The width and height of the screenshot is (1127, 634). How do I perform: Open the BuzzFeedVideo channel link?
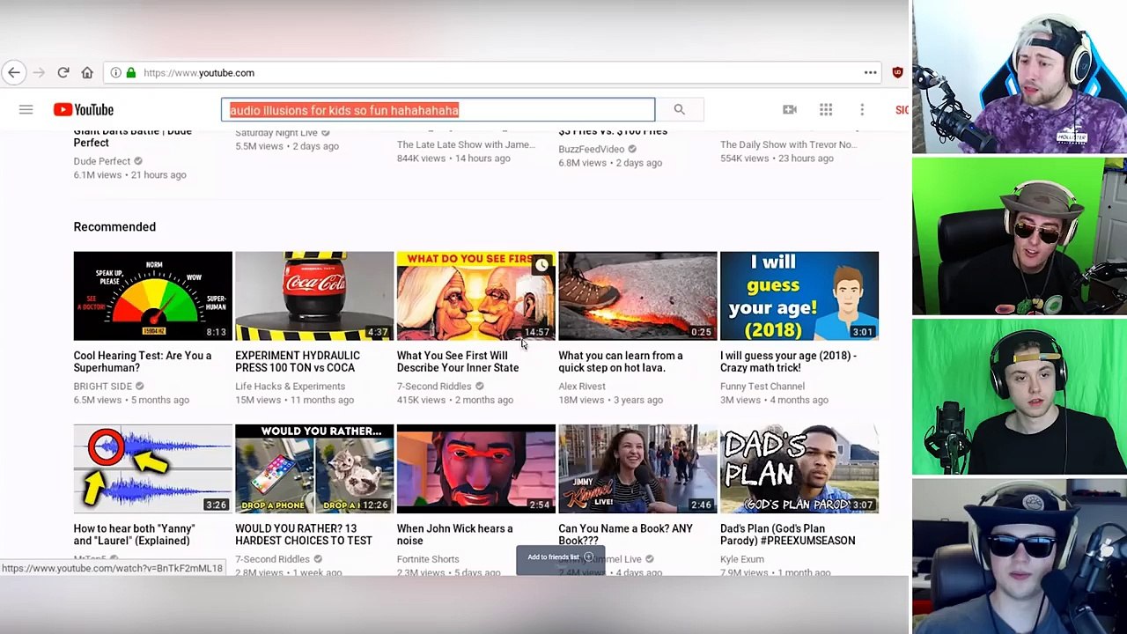click(592, 150)
